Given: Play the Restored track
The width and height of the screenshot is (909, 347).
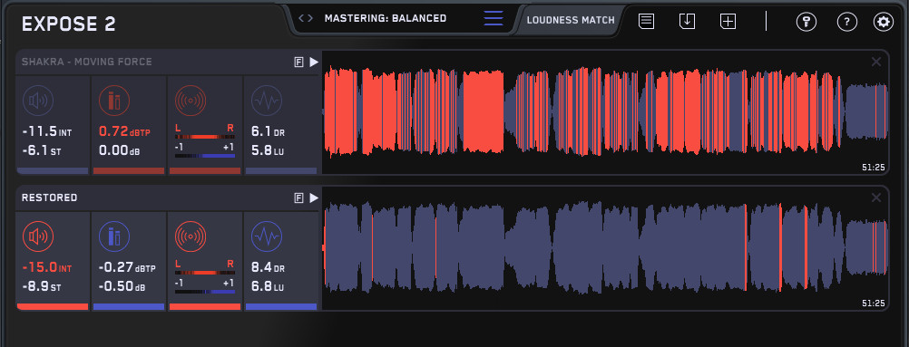Looking at the screenshot, I should (314, 198).
